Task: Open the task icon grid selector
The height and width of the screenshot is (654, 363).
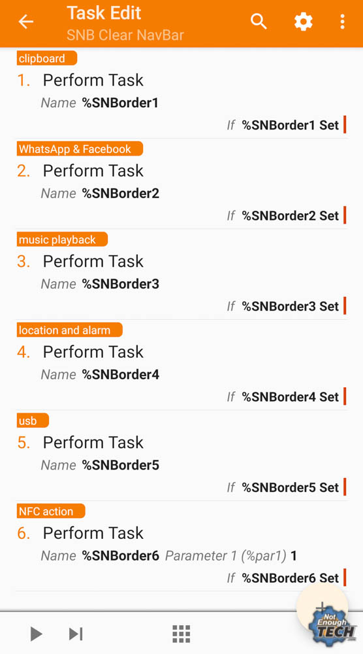Action: coord(181,634)
